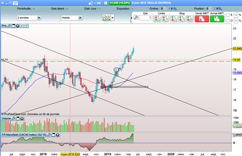Screen dimensions: 242x156
Task: Click the S percentage field showing 10
Action: (x=236, y=15)
